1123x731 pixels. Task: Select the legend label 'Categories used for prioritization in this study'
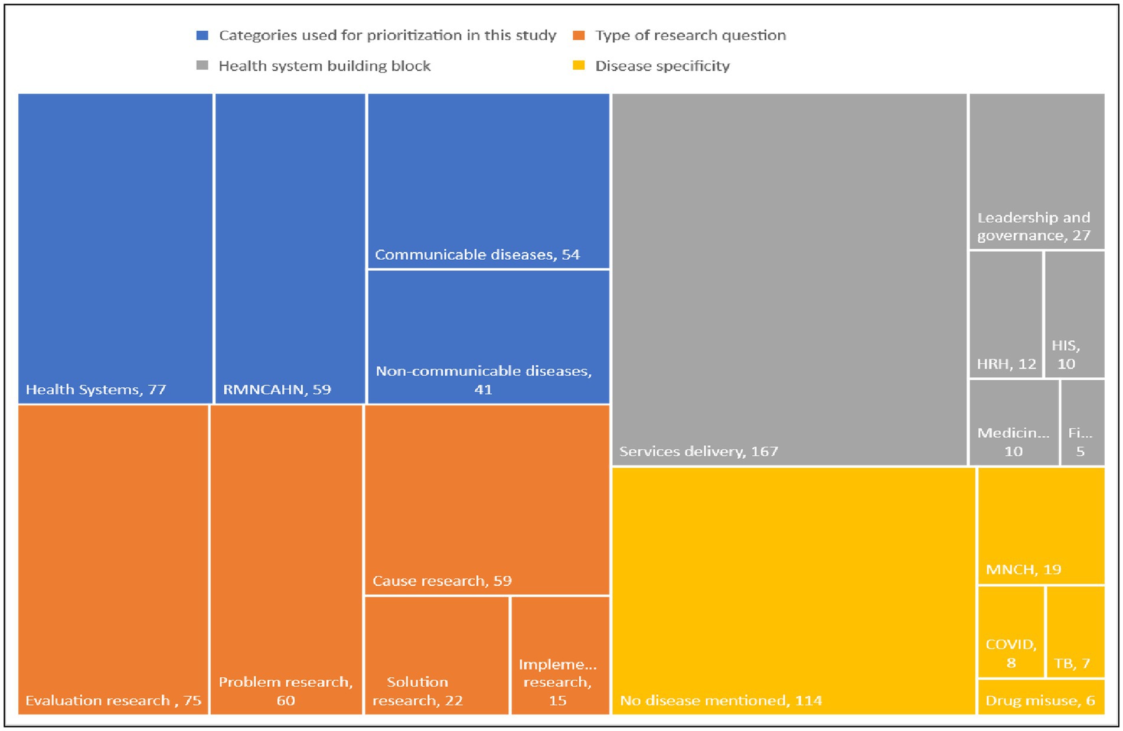(387, 35)
